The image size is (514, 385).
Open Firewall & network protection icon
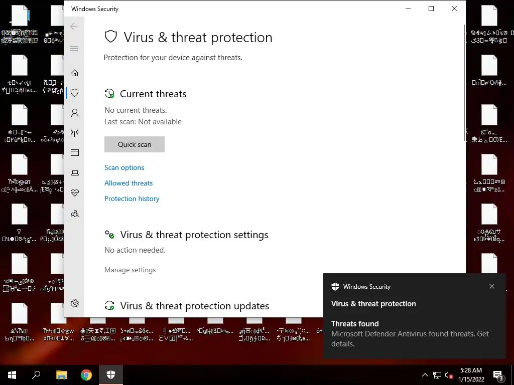click(75, 132)
